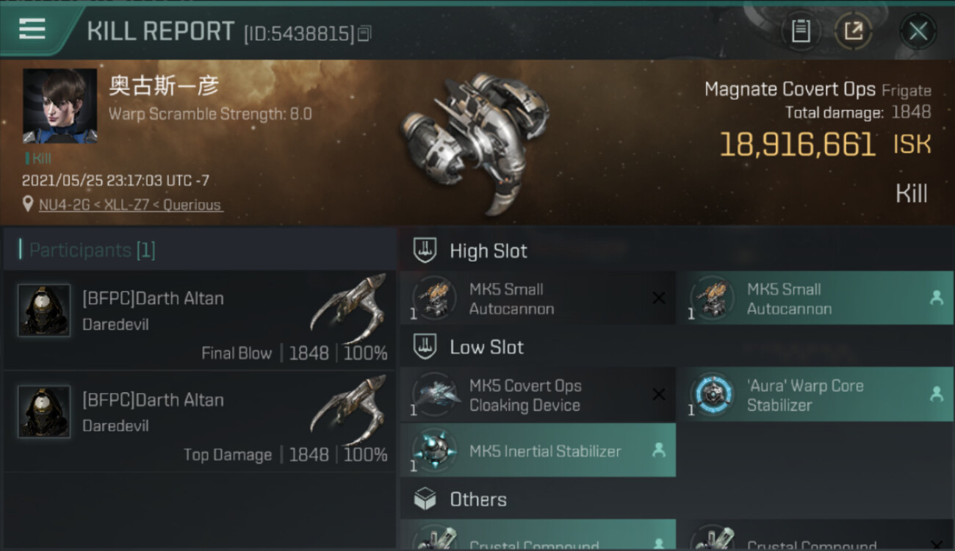Open the victim pilot portrait

click(x=60, y=106)
